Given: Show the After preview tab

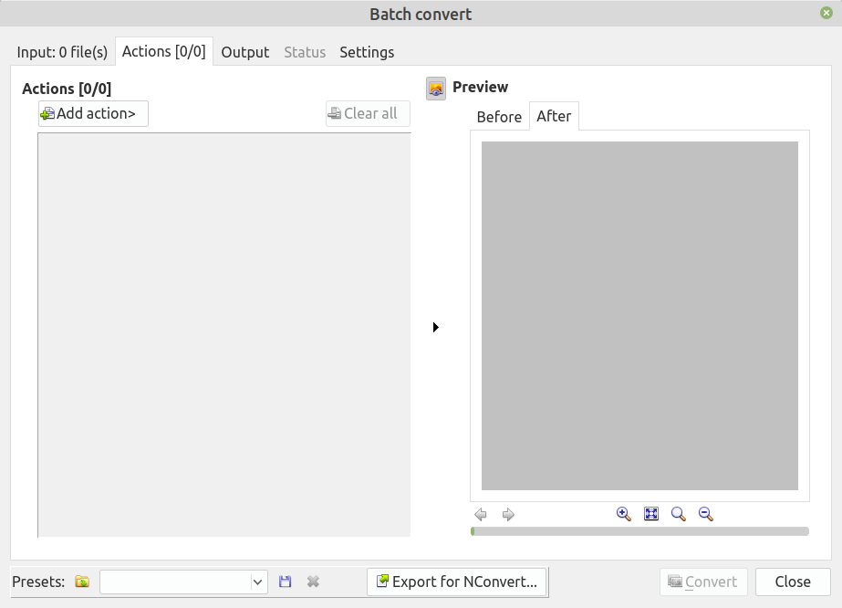Looking at the screenshot, I should (554, 116).
